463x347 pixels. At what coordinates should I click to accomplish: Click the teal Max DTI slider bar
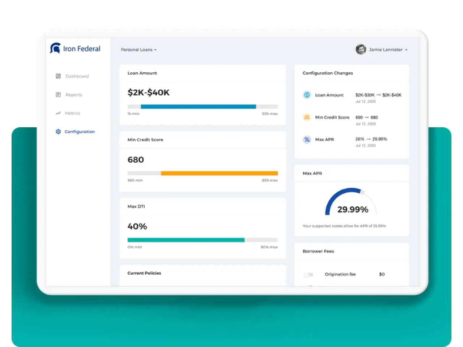click(186, 240)
